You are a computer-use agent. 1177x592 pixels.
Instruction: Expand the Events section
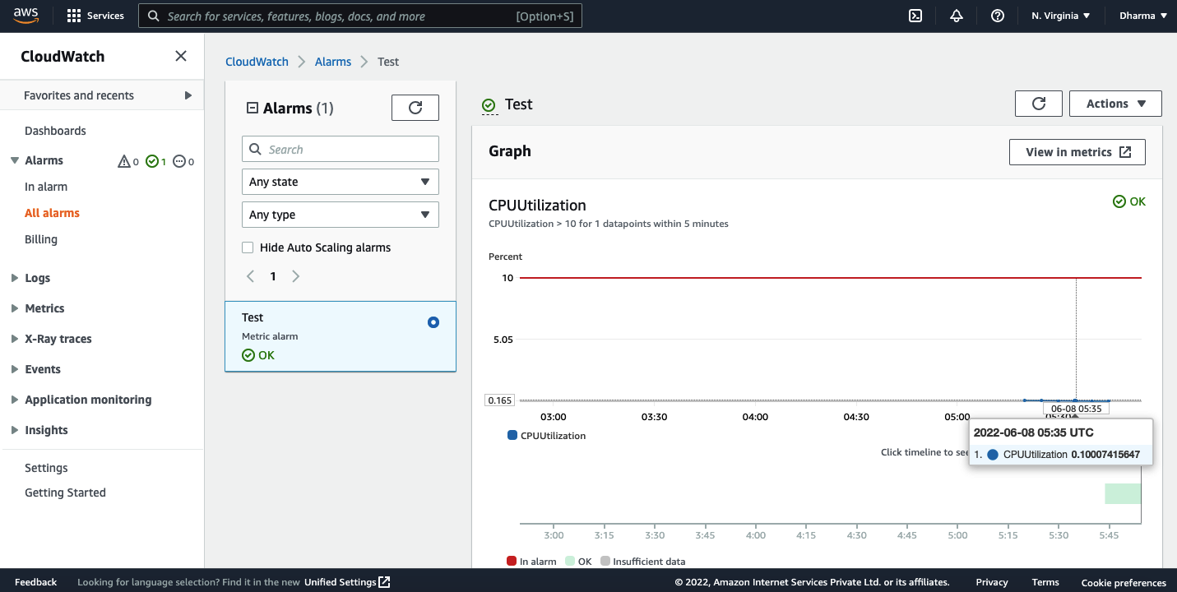pos(15,369)
